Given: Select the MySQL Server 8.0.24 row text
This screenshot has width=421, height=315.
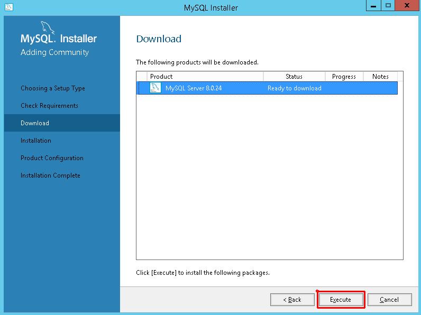Looking at the screenshot, I should coord(194,88).
